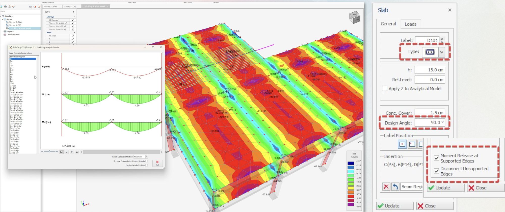
Task: Collapse the Storeys filter section
Action: pos(74,17)
